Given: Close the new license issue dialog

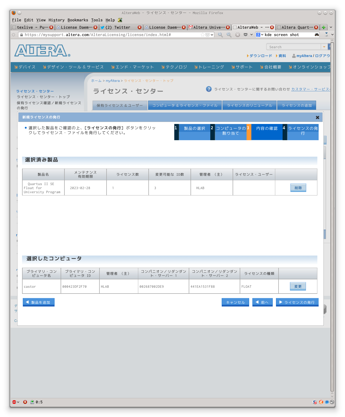Looking at the screenshot, I should (x=317, y=117).
